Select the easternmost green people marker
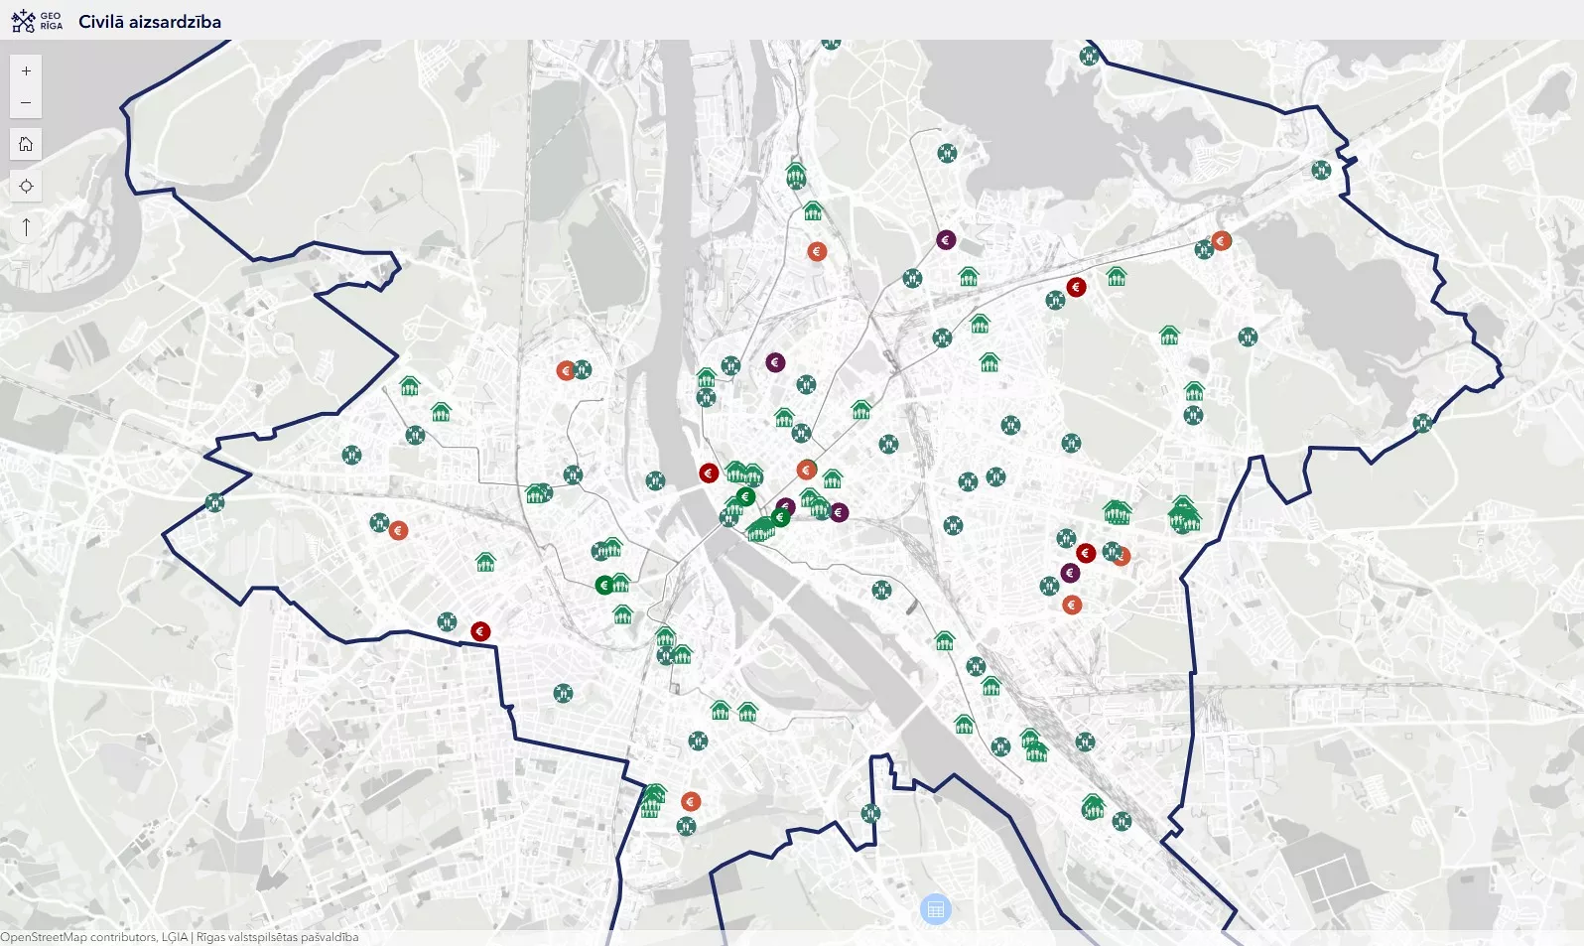Screen dimensions: 1584x946 (x=1422, y=423)
